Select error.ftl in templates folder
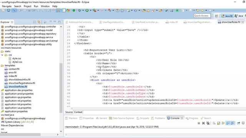The height and width of the screenshot is (138, 246). (x=13, y=72)
